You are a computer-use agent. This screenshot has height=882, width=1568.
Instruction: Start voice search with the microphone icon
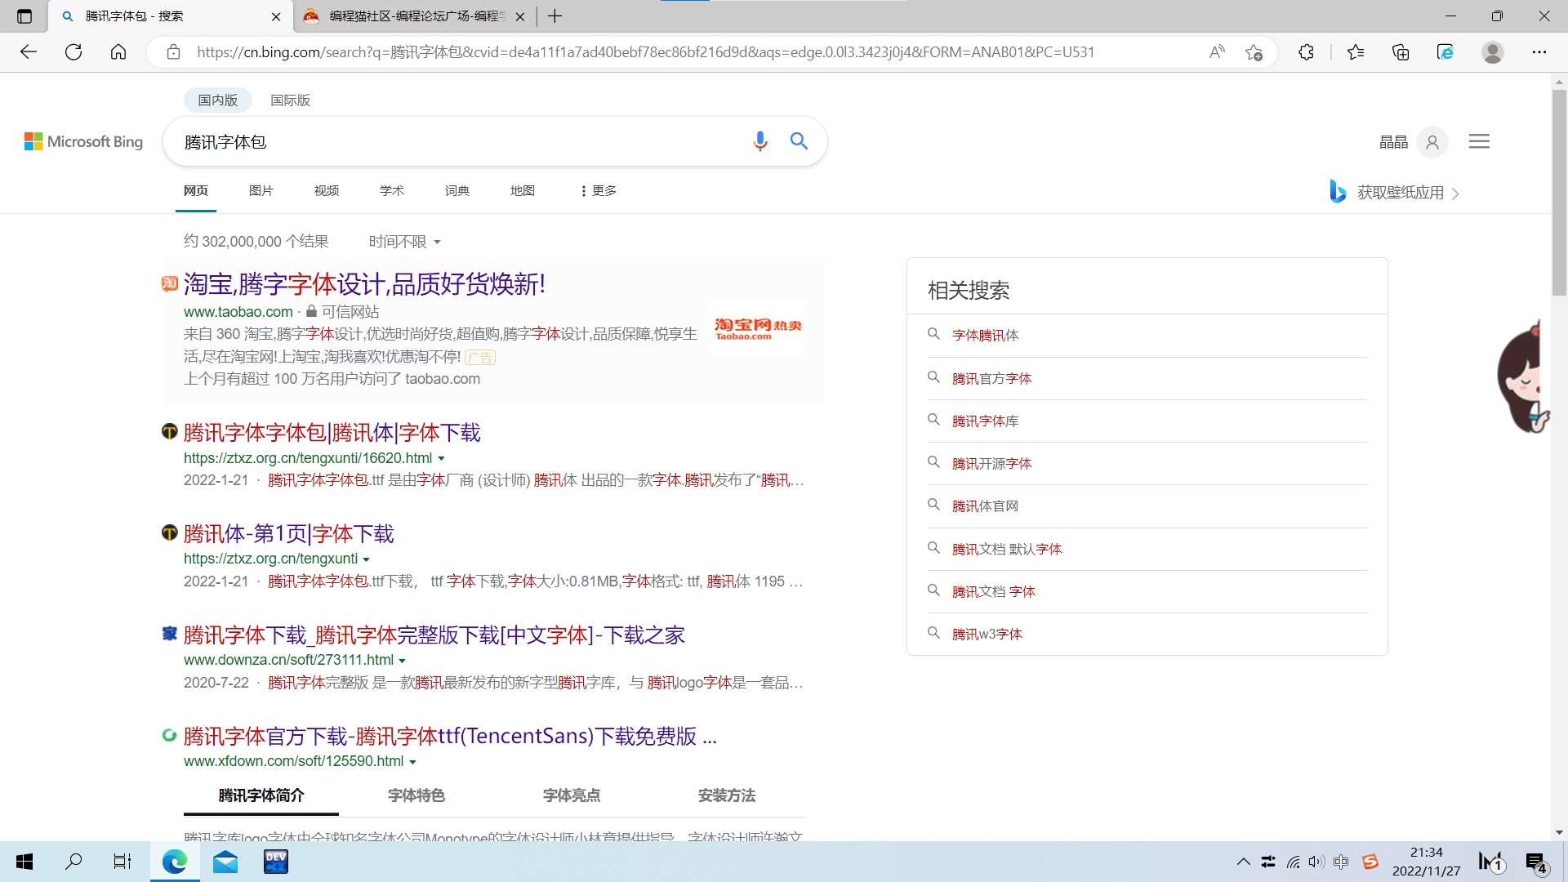pos(760,141)
